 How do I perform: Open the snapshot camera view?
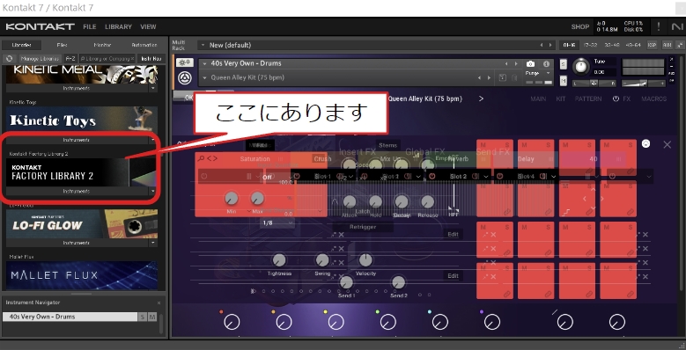(x=530, y=64)
